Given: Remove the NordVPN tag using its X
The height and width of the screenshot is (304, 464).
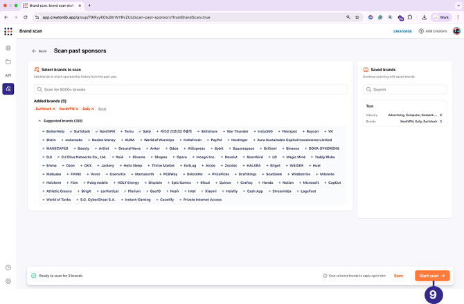Looking at the screenshot, I should 77,108.
